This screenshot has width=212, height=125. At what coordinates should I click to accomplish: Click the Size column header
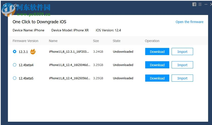tap(96, 41)
